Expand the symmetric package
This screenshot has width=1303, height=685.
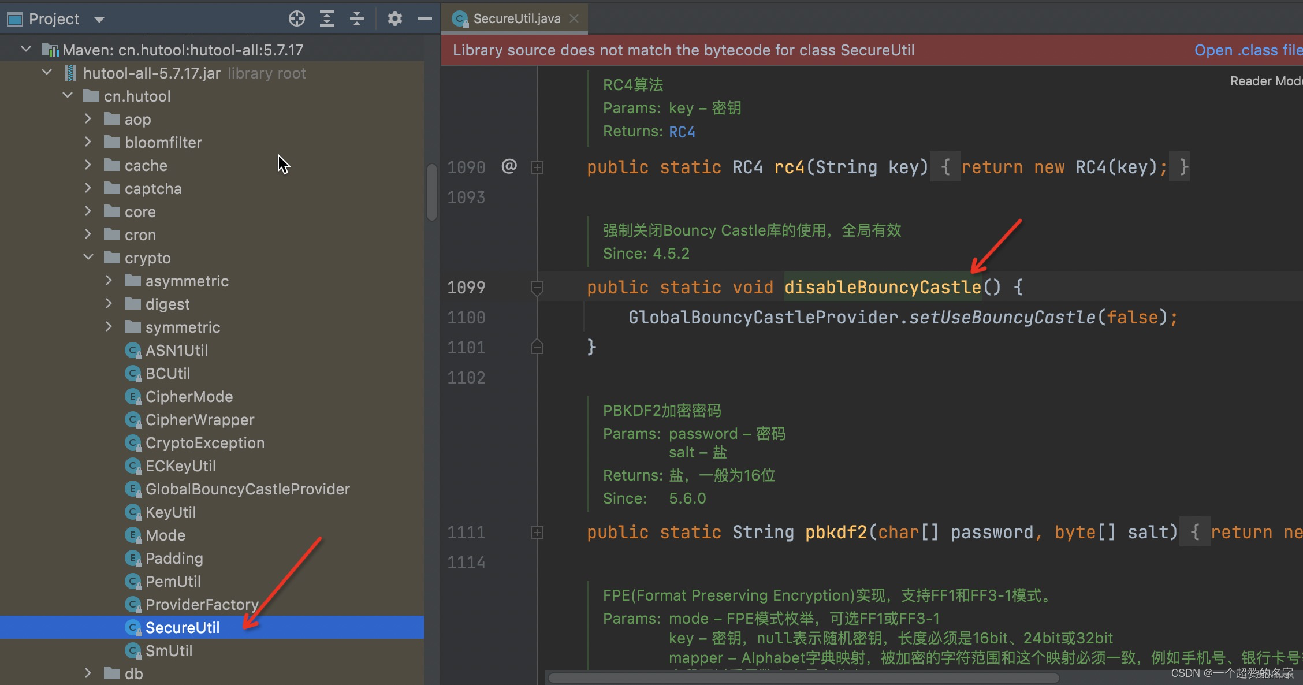pos(109,327)
